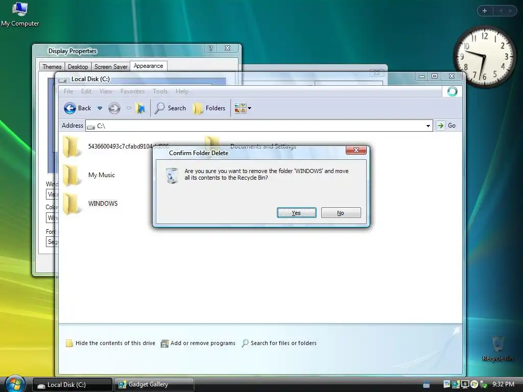Click the sidebar previous gadgets arrow
The width and height of the screenshot is (523, 392).
501,11
